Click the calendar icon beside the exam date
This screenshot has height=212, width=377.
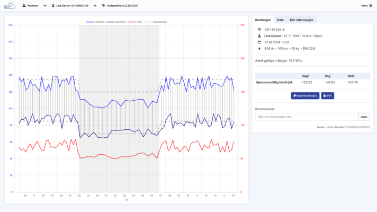click(259, 41)
